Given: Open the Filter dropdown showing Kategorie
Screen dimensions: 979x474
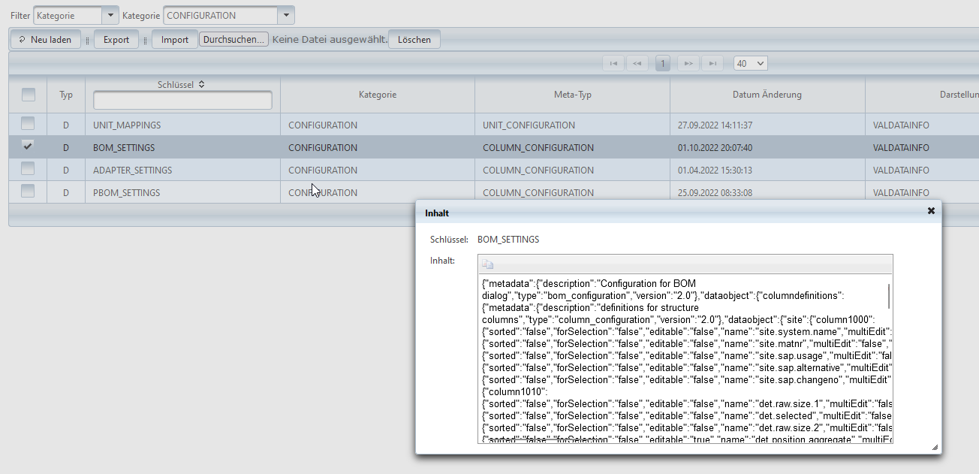Looking at the screenshot, I should 76,15.
